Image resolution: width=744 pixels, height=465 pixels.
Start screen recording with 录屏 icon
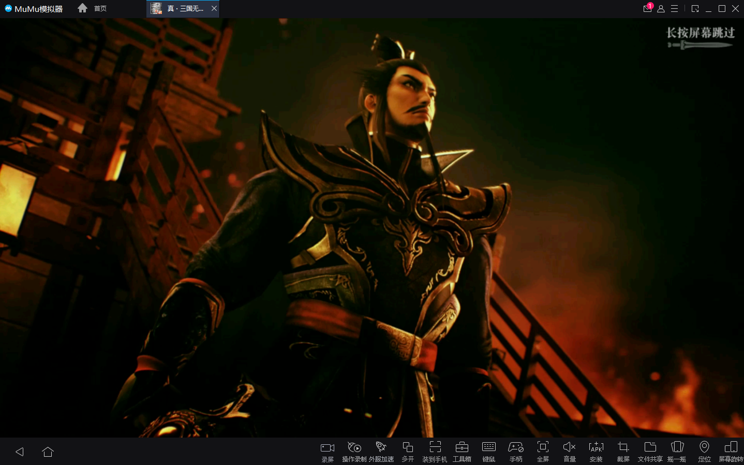click(328, 451)
